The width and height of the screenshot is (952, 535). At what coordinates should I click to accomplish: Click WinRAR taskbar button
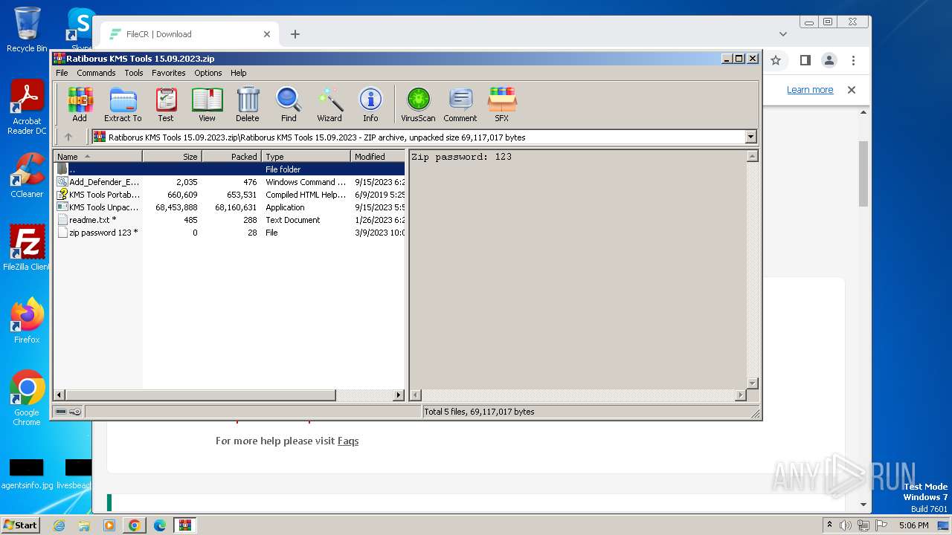click(185, 525)
